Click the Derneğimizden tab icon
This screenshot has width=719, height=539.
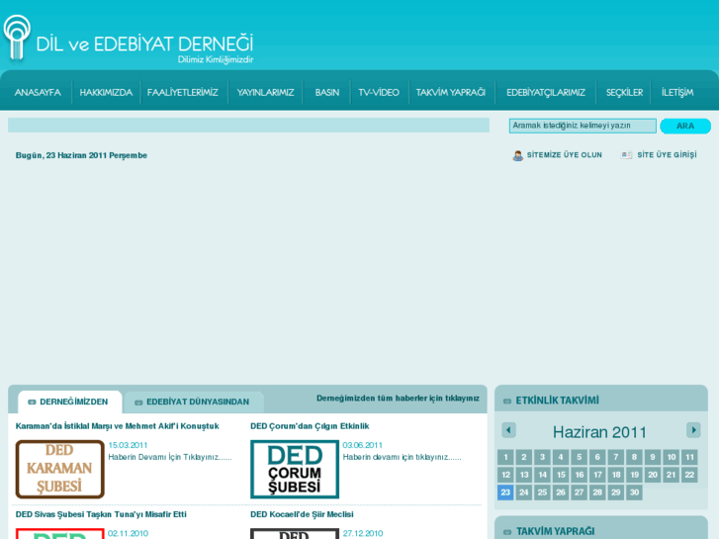pyautogui.click(x=32, y=402)
